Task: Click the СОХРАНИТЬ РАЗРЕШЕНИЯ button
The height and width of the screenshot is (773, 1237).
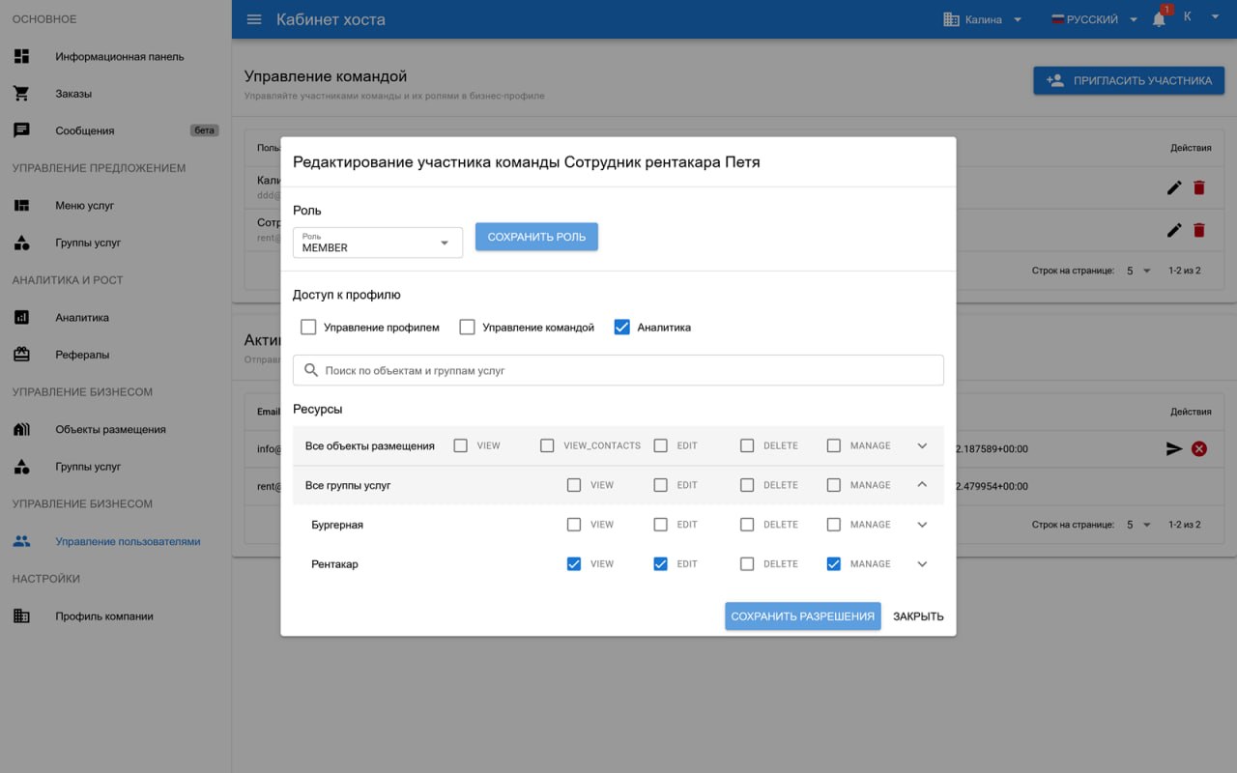Action: click(803, 616)
